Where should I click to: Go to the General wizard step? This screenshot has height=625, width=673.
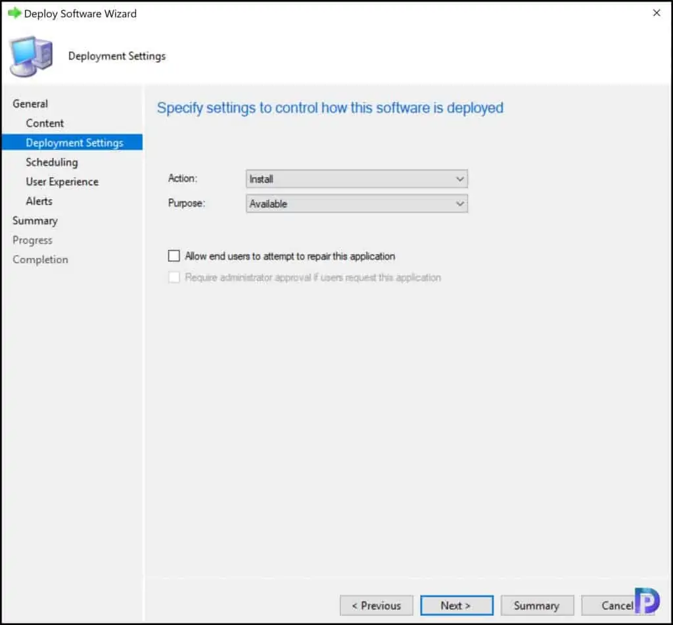click(x=30, y=103)
